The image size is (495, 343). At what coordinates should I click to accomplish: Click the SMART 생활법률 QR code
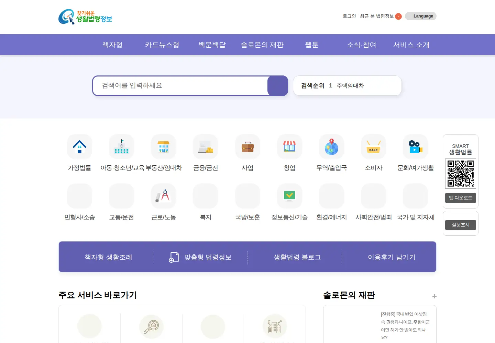pos(461,174)
